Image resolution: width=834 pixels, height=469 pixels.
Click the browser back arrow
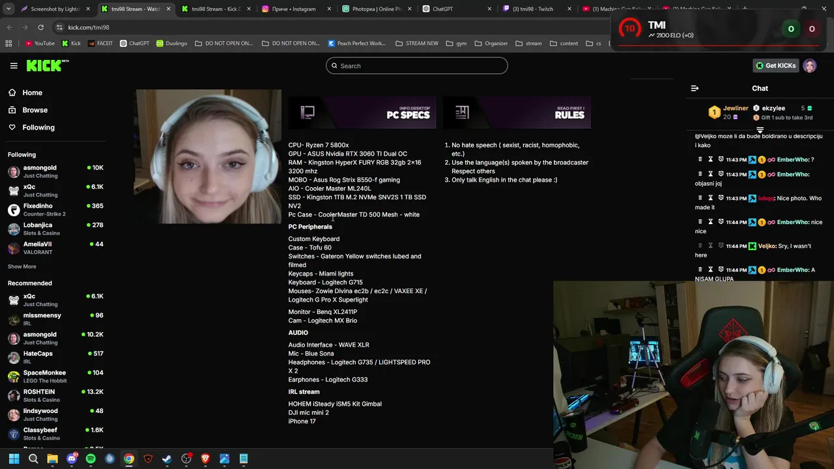(x=9, y=27)
